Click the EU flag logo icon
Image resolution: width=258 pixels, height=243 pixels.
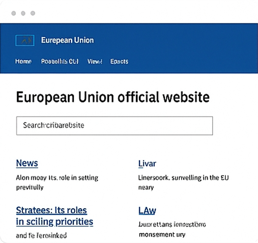point(24,40)
